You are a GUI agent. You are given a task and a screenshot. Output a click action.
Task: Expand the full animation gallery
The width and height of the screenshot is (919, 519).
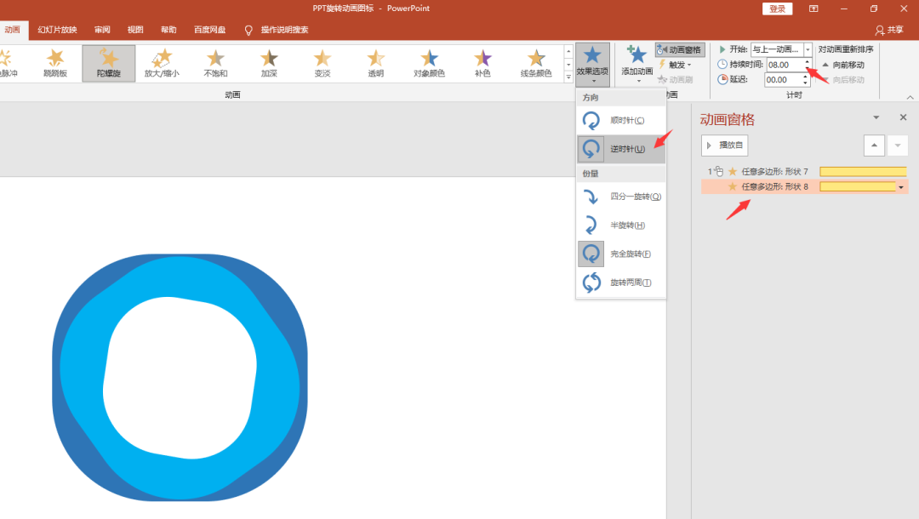tap(568, 77)
